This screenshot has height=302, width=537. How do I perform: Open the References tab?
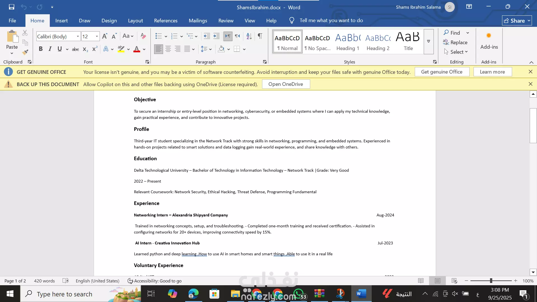click(x=166, y=21)
